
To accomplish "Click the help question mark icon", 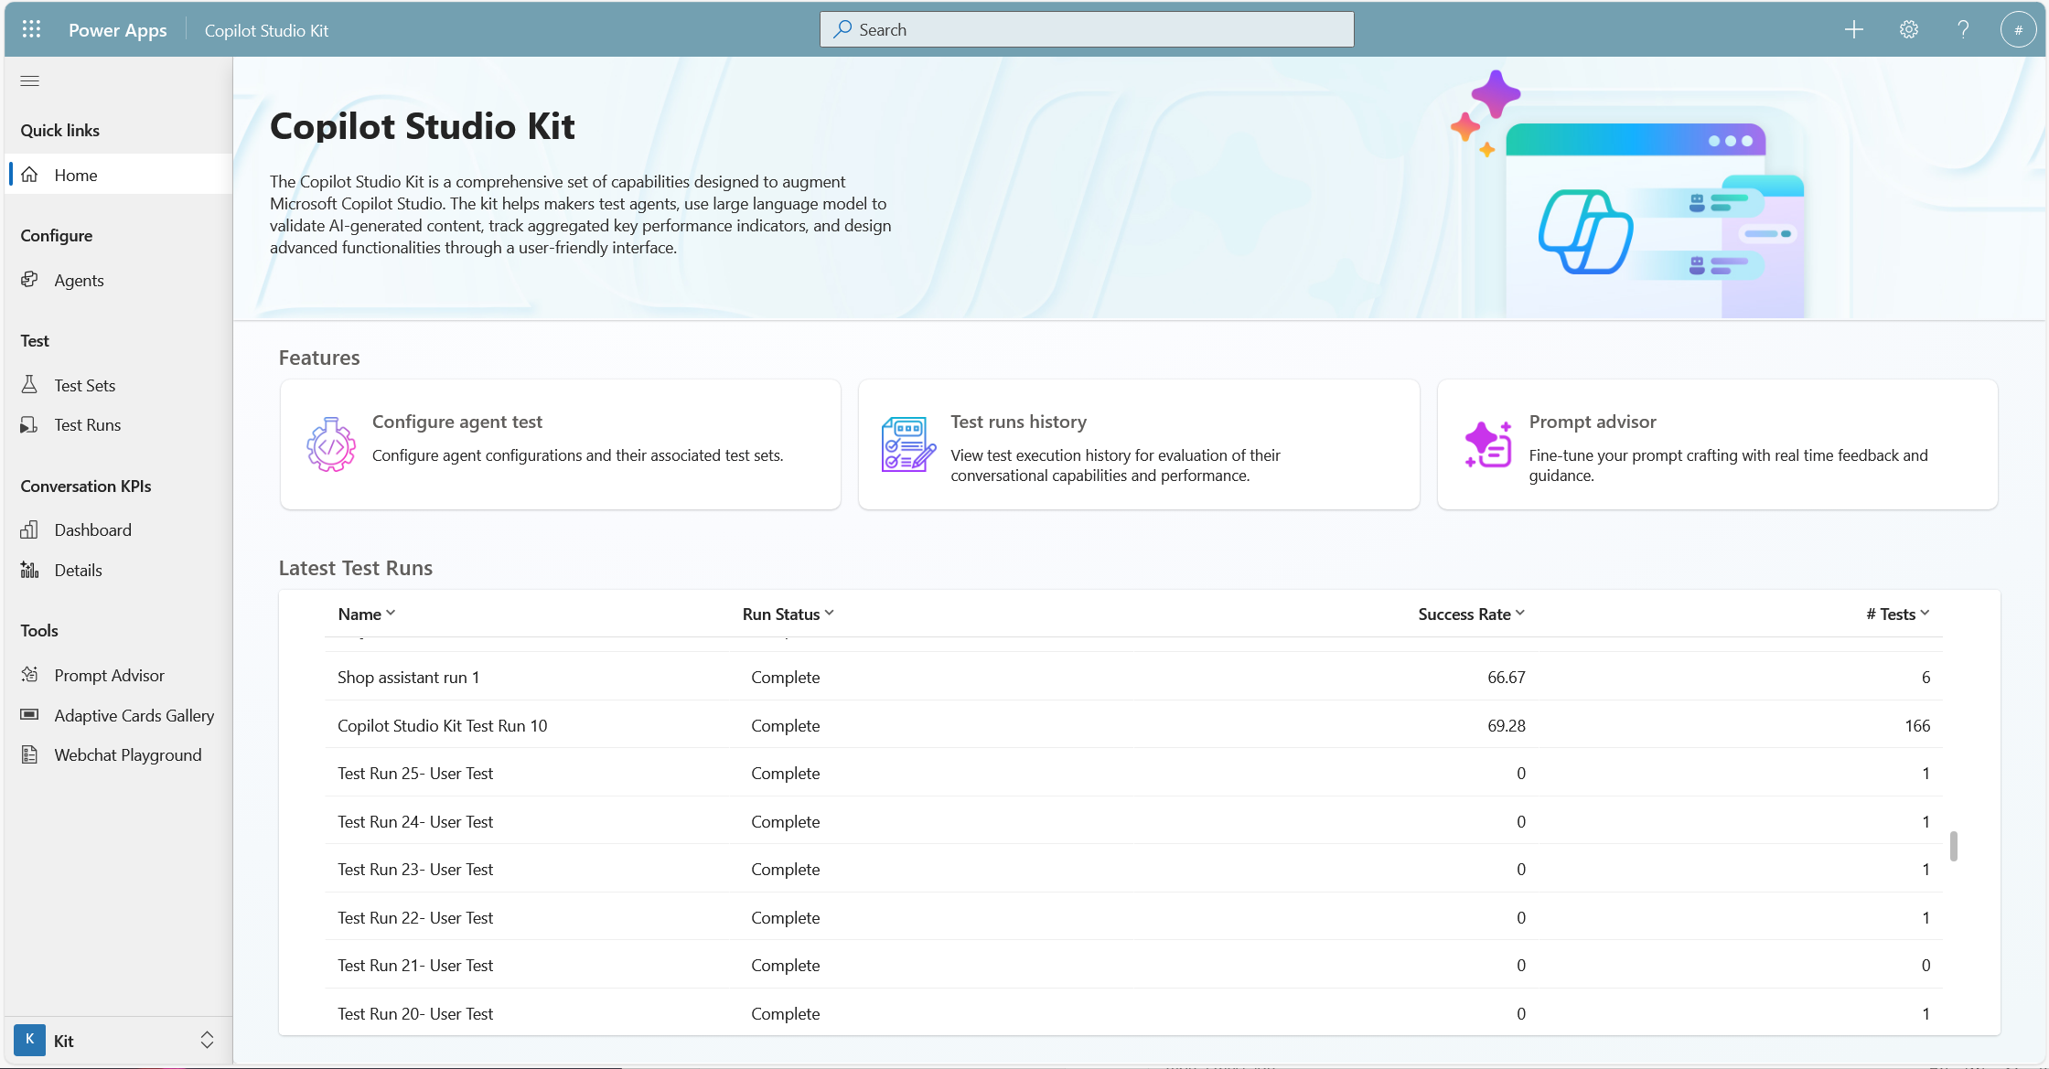I will click(x=1963, y=29).
